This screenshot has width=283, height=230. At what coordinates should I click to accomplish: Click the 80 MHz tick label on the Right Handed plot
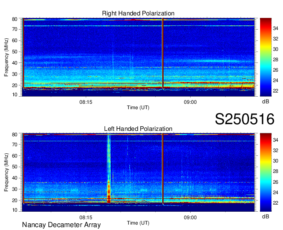(15, 19)
